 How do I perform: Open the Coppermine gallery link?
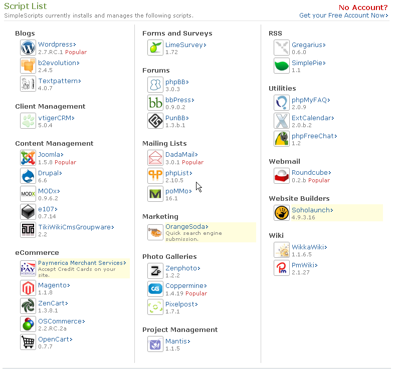186,285
